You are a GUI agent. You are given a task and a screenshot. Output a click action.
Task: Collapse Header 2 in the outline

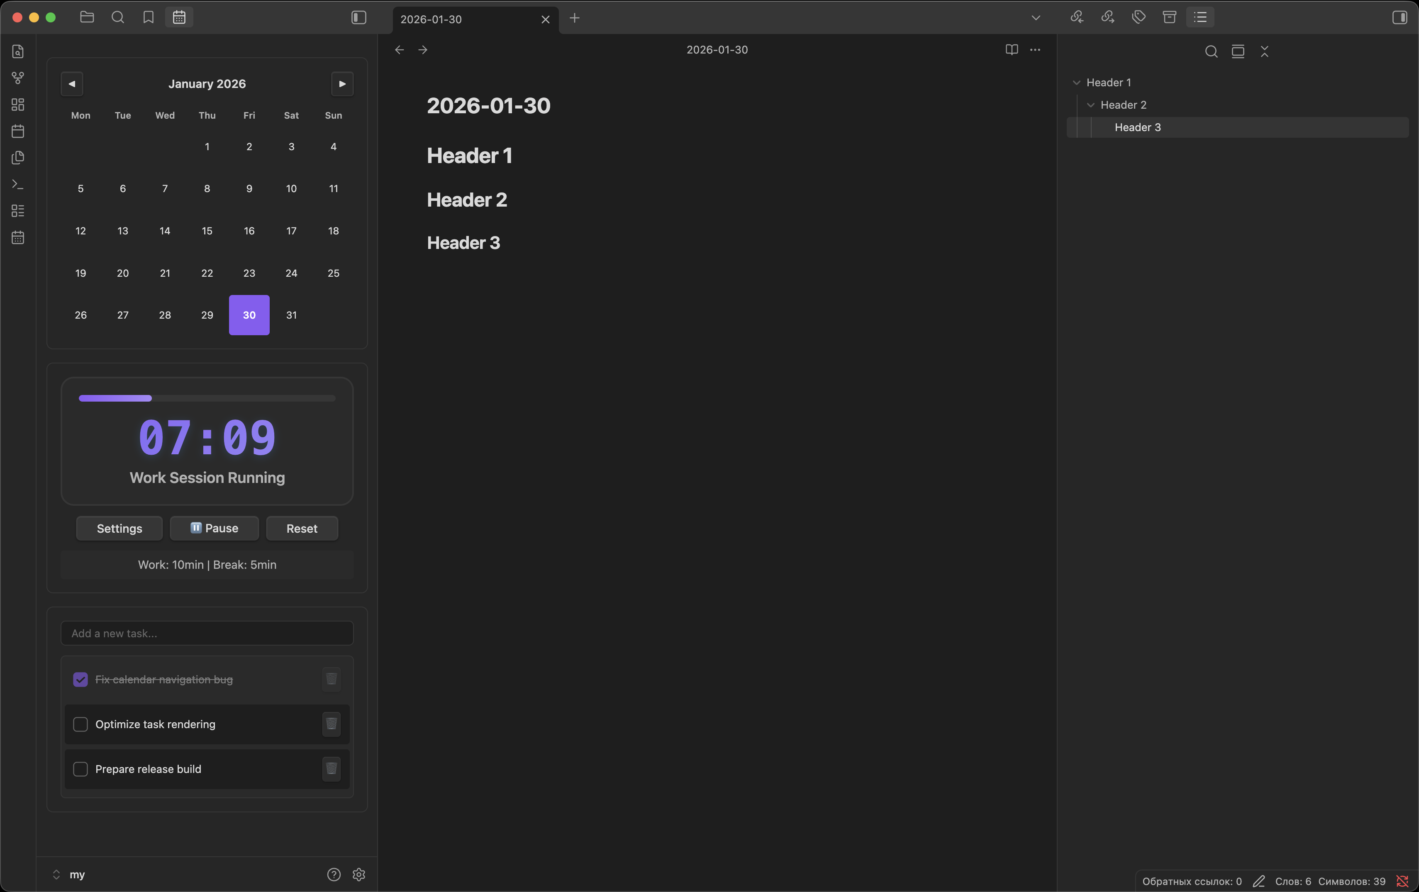pos(1090,105)
